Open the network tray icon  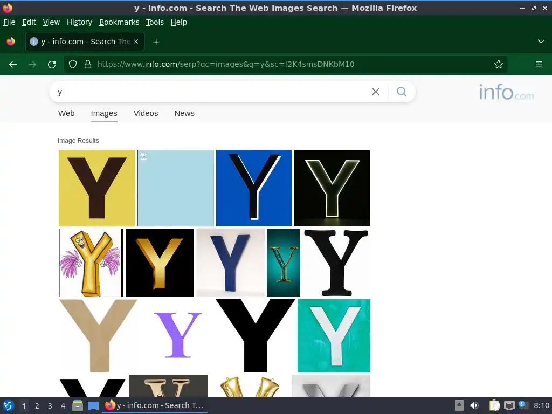(x=509, y=405)
